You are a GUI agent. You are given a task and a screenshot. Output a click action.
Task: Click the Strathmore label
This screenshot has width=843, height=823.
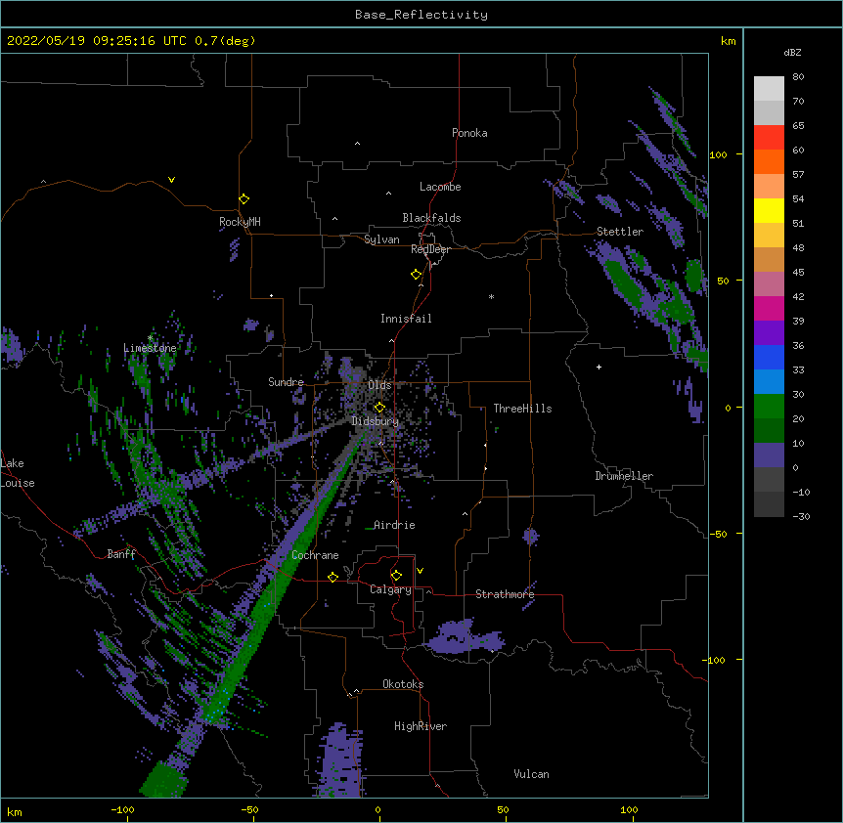(x=505, y=594)
